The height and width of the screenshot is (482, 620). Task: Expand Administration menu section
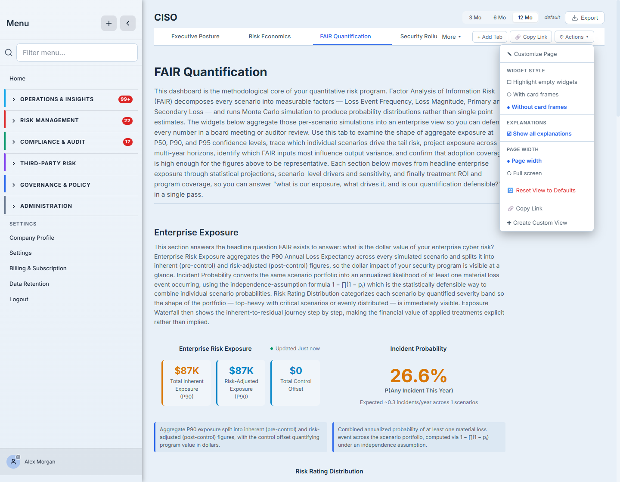point(71,206)
